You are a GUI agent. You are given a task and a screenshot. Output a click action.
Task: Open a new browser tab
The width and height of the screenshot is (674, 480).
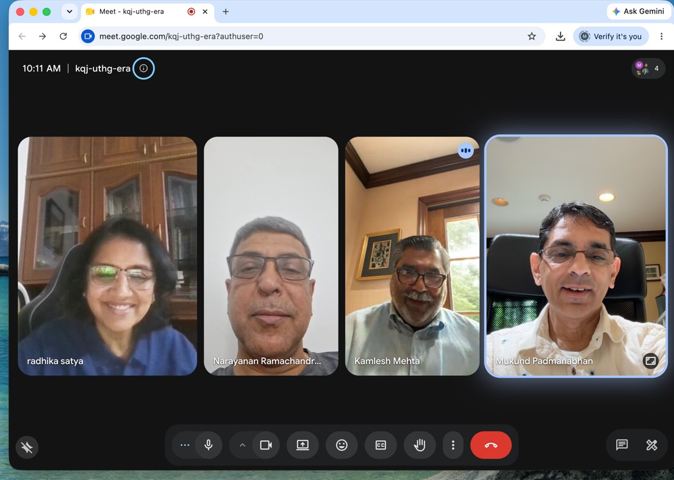pyautogui.click(x=226, y=12)
